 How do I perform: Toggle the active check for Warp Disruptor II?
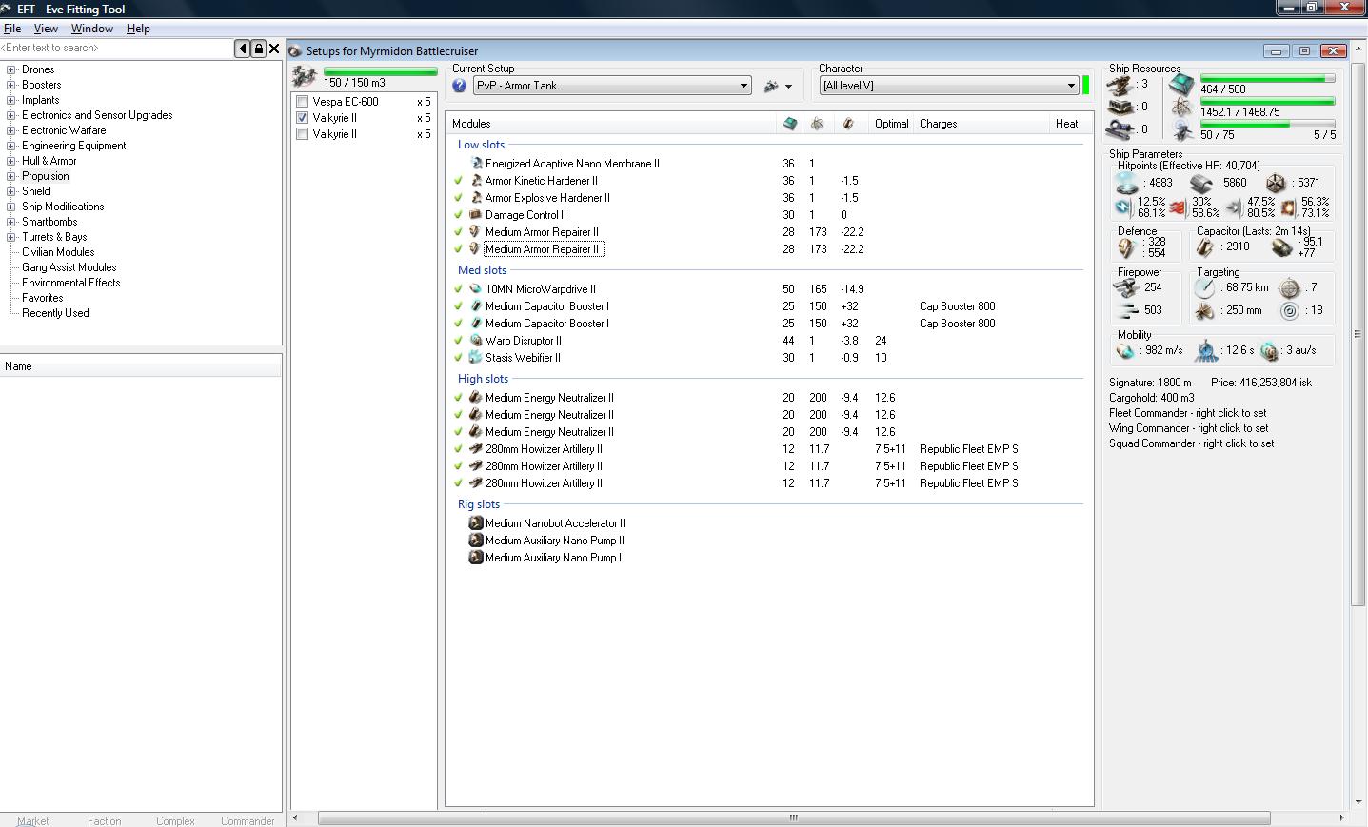click(459, 341)
